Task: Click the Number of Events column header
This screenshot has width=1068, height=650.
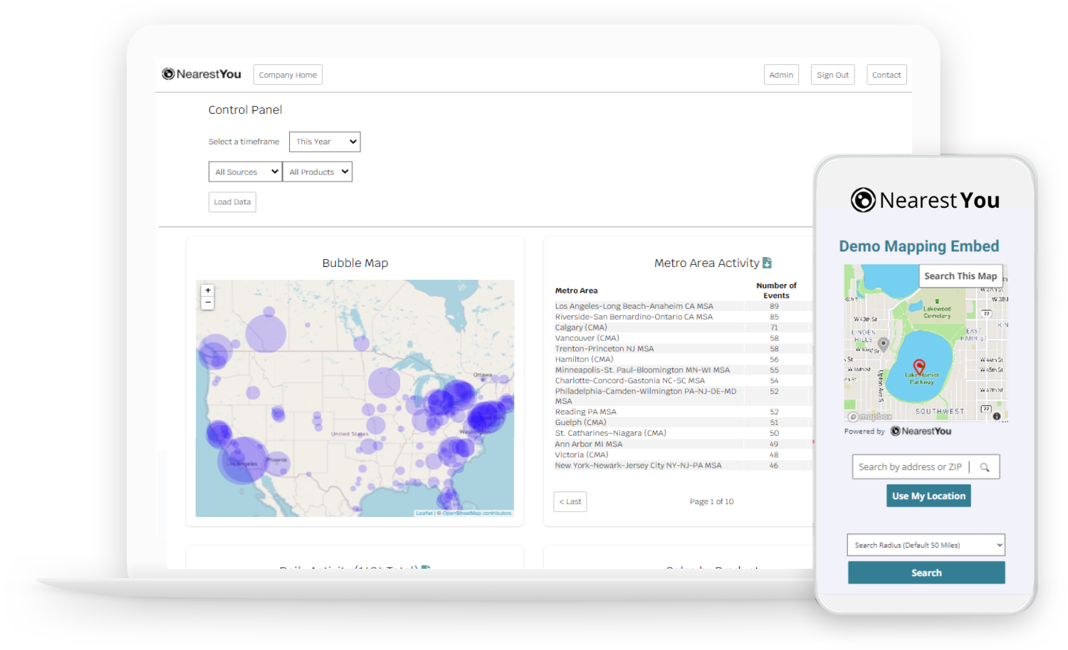Action: (x=776, y=290)
